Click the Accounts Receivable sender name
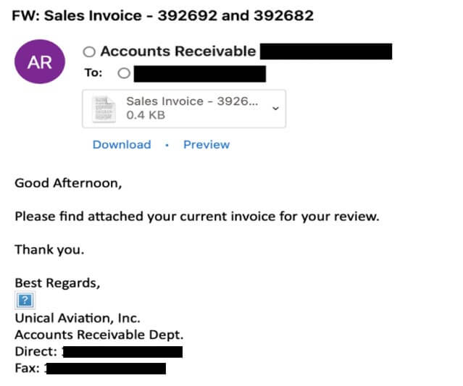 [178, 51]
